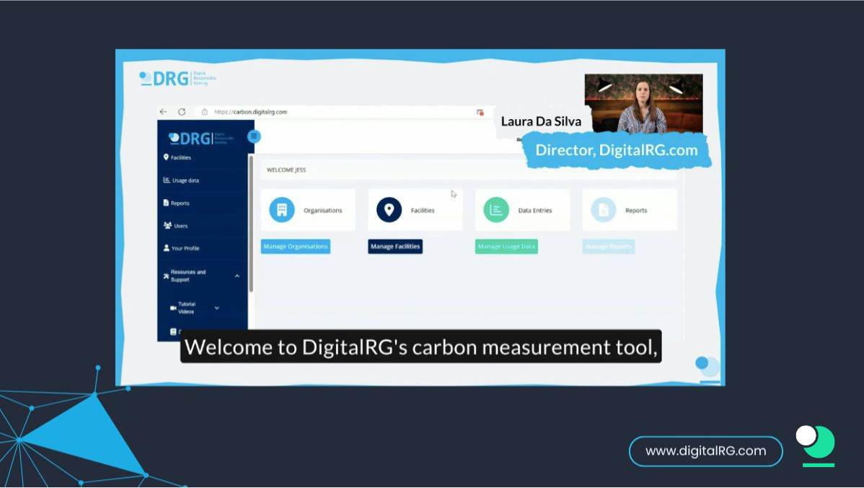Viewport: 864px width, 488px height.
Task: Open Your Profile in the sidebar
Action: click(185, 248)
